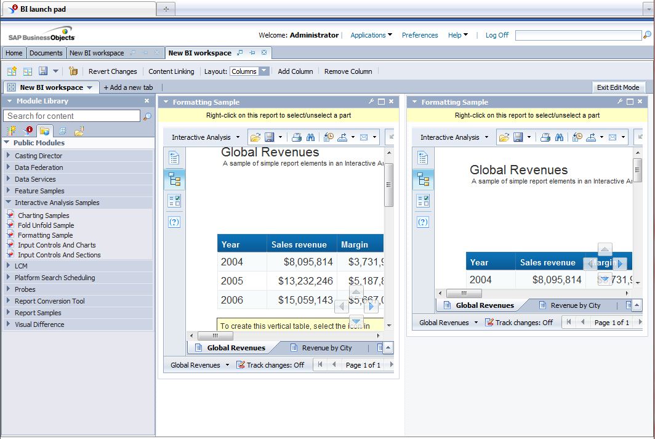Click the envelope mail icon in left module toolbar

tap(364, 137)
